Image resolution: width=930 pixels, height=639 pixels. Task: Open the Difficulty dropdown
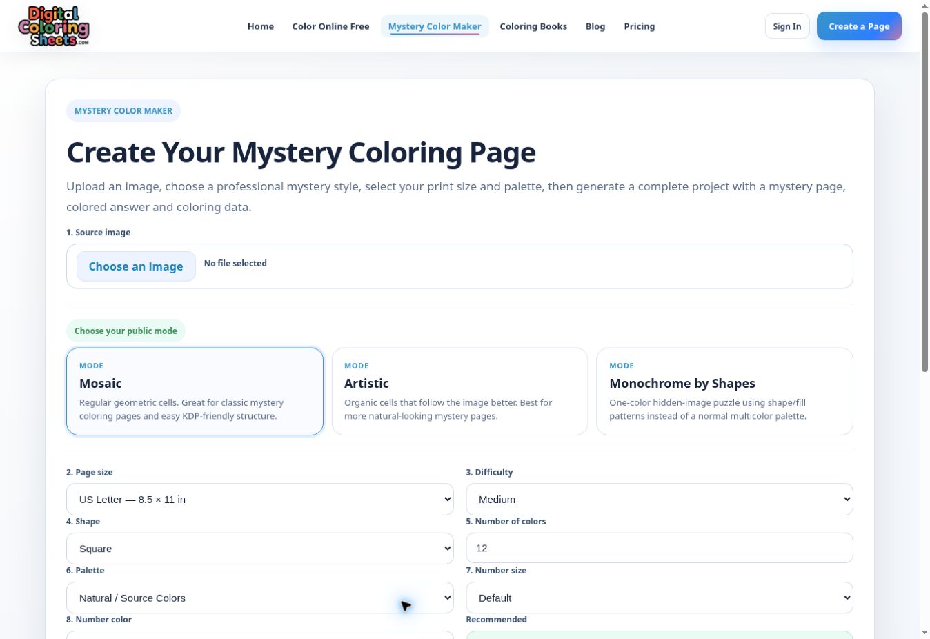[660, 499]
